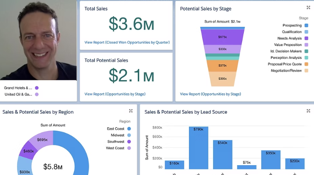The image size is (314, 175).
Task: Click the East Coast legend swatch
Action: 129,129
